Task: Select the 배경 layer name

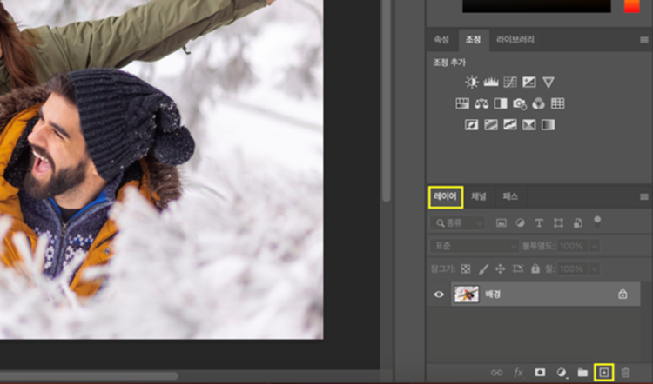Action: point(493,295)
